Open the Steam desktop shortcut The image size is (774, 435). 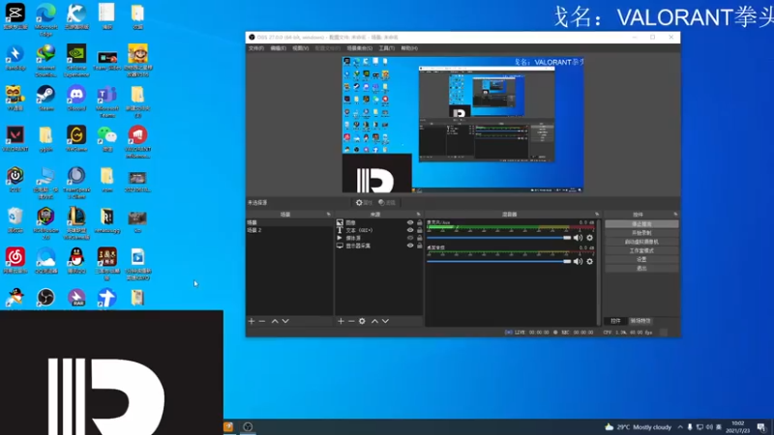[45, 99]
